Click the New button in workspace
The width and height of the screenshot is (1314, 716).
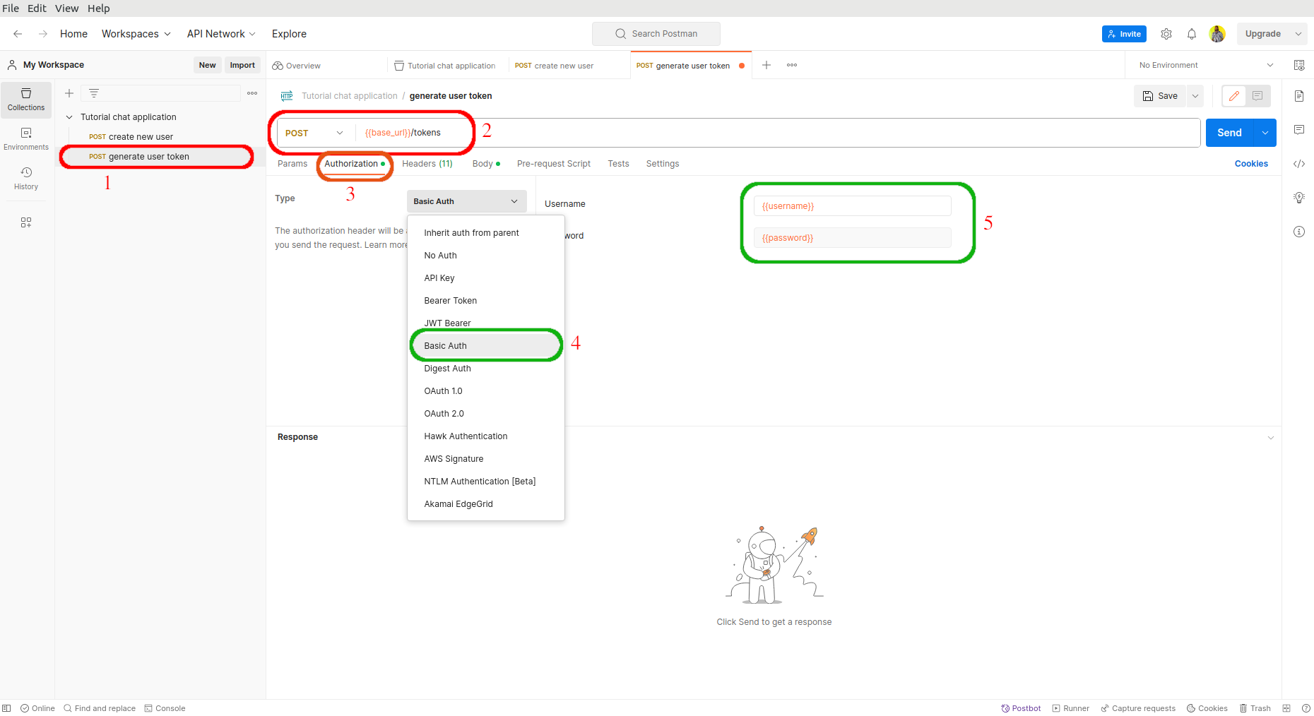click(x=207, y=65)
